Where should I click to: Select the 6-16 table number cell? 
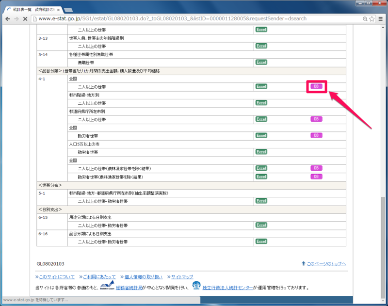tap(52, 238)
